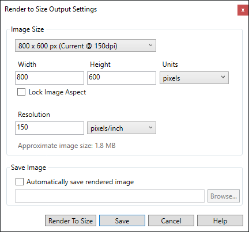Click the Browse... button
249x232 pixels.
pos(224,196)
